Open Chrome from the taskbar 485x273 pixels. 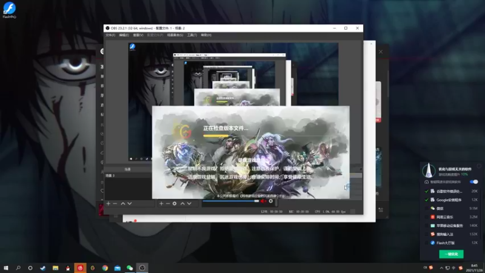click(x=105, y=268)
